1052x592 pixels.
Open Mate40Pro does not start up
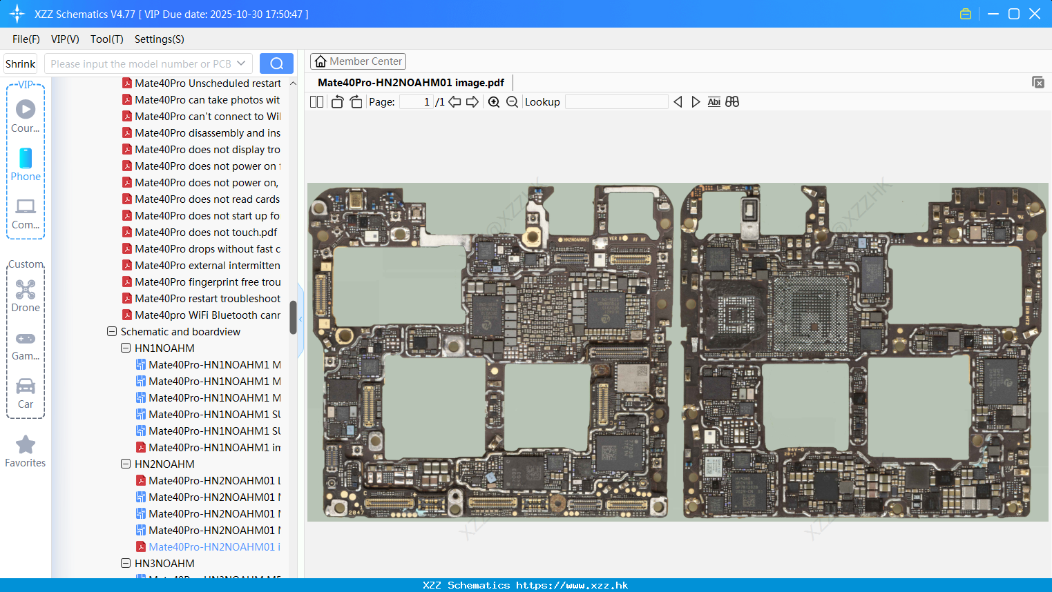click(x=201, y=215)
